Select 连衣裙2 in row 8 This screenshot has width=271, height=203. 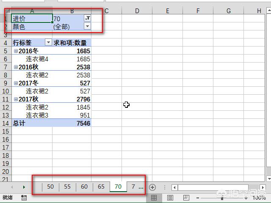click(32, 75)
